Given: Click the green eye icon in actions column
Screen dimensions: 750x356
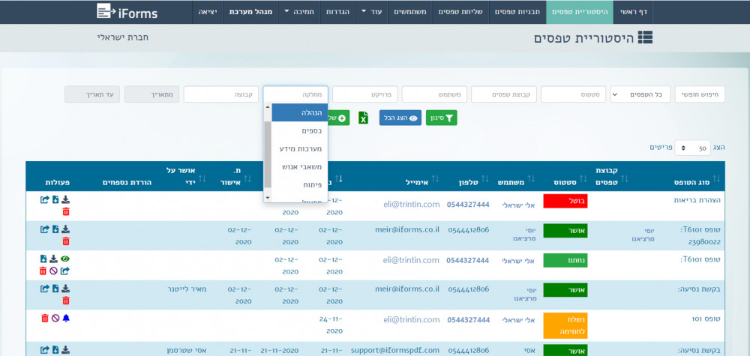Looking at the screenshot, I should pos(65,259).
